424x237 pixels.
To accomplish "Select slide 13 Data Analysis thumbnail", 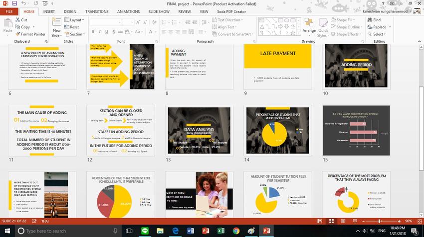I will pos(199,130).
